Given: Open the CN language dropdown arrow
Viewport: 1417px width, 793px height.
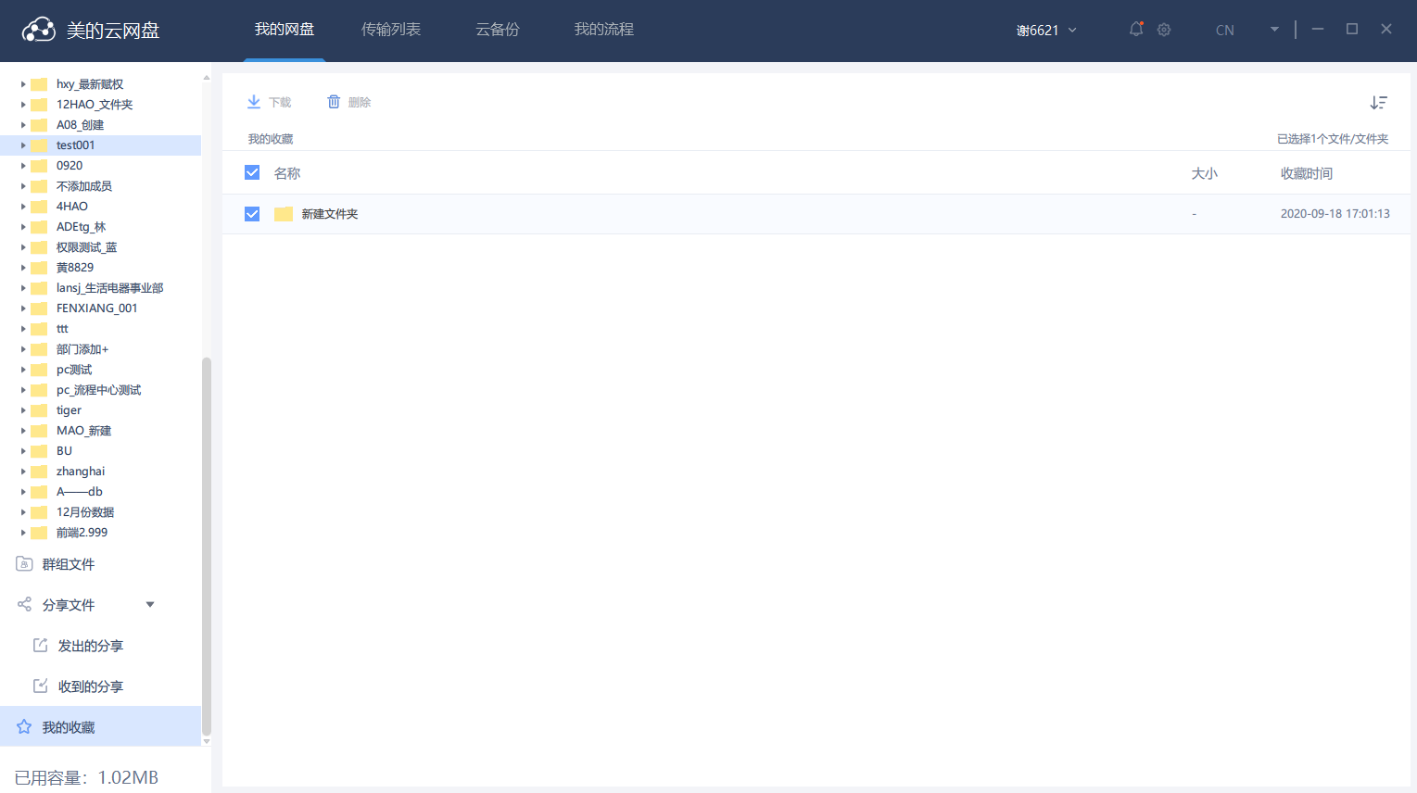Looking at the screenshot, I should [x=1274, y=30].
